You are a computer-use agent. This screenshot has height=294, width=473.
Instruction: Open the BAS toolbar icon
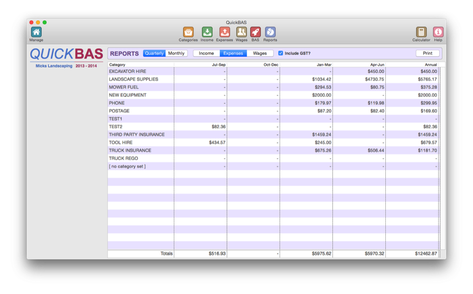255,32
